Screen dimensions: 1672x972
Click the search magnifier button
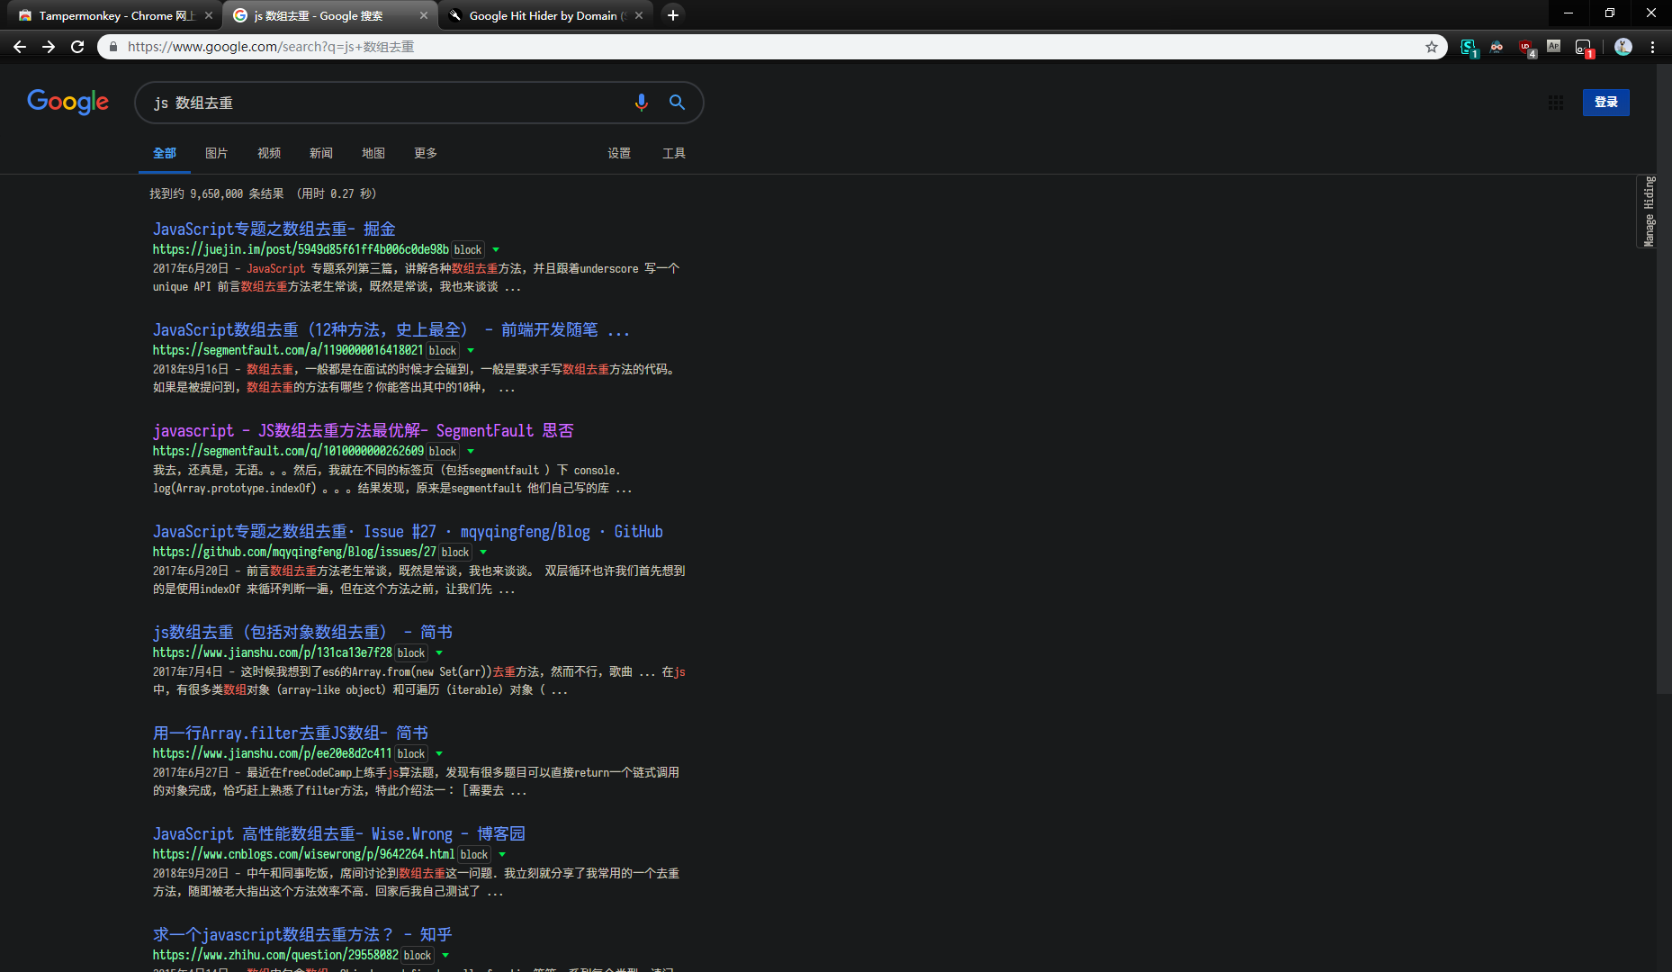[677, 103]
